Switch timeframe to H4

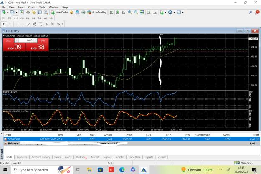tap(33, 18)
